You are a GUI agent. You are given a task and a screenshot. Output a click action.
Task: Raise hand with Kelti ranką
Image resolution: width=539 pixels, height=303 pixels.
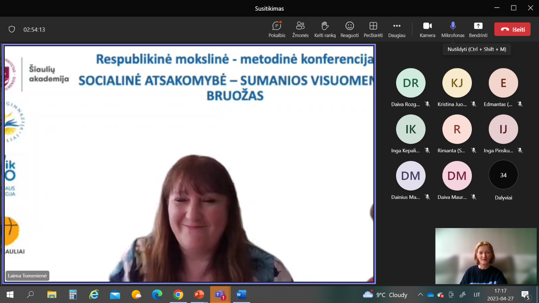(325, 30)
